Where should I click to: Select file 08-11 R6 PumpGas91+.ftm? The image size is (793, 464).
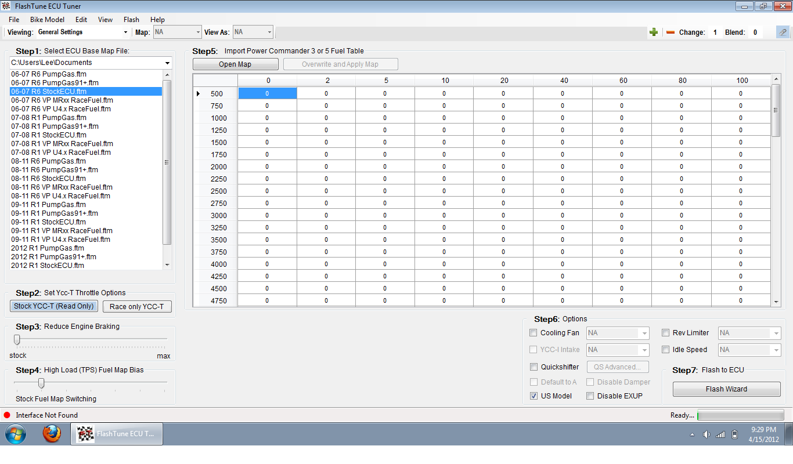click(x=86, y=170)
